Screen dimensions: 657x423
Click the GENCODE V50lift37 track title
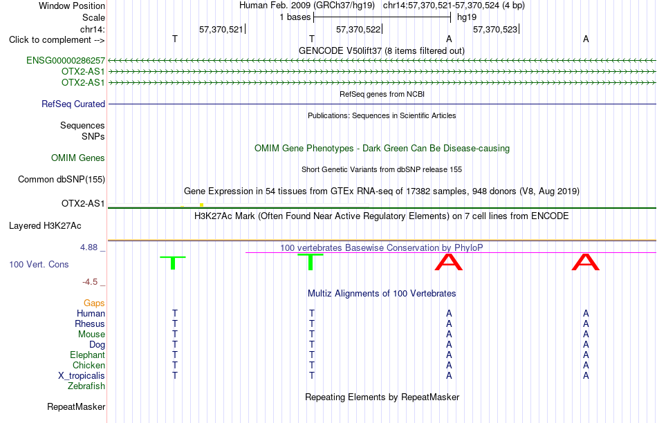tap(382, 50)
